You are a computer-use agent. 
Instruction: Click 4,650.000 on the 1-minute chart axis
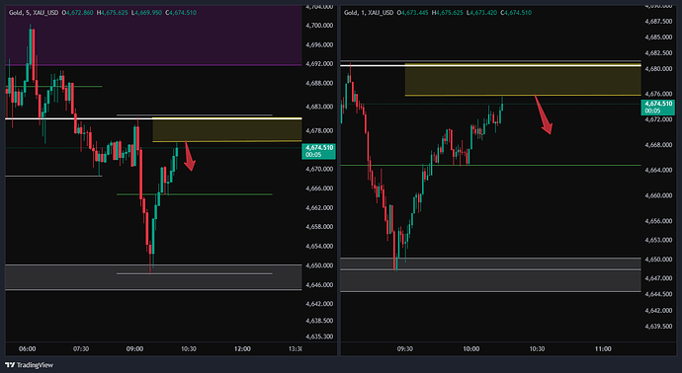[x=659, y=259]
